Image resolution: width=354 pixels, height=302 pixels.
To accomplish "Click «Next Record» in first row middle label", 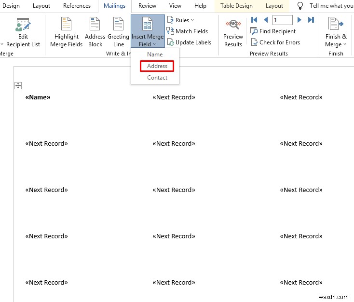I will point(174,97).
